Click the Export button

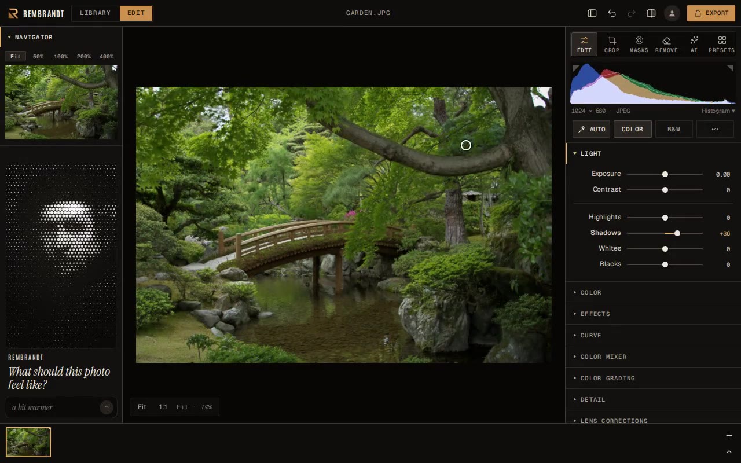coord(711,13)
